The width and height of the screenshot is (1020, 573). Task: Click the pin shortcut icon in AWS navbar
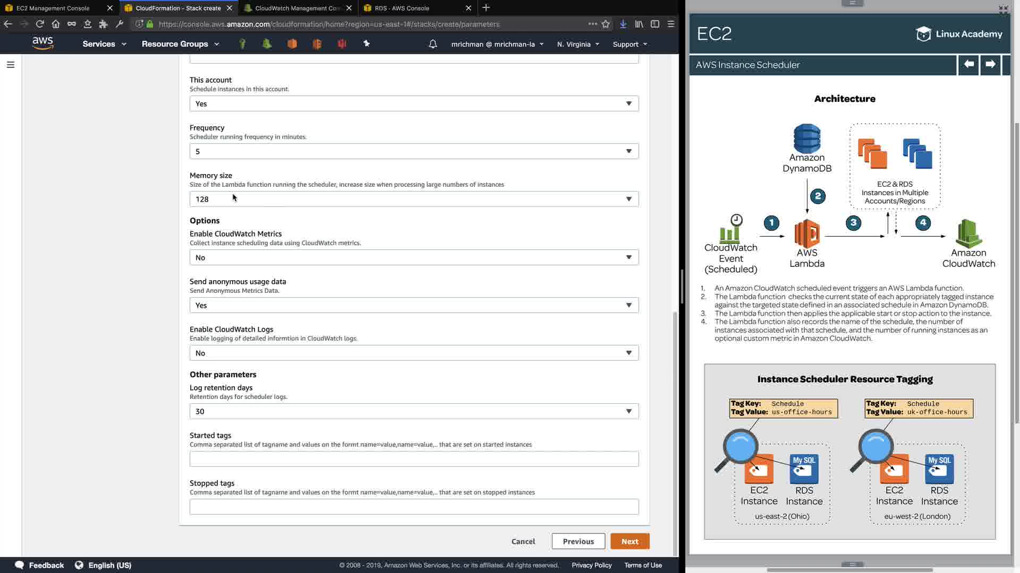[x=367, y=44]
